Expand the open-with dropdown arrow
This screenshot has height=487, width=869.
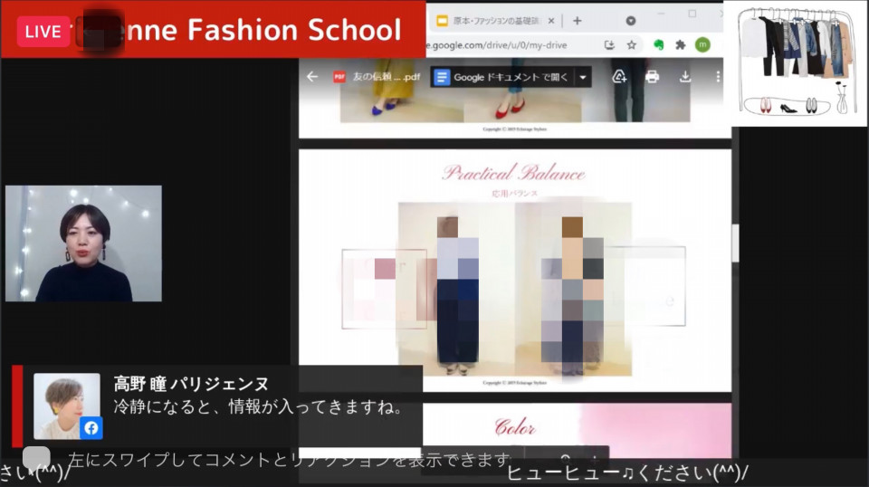pos(582,77)
